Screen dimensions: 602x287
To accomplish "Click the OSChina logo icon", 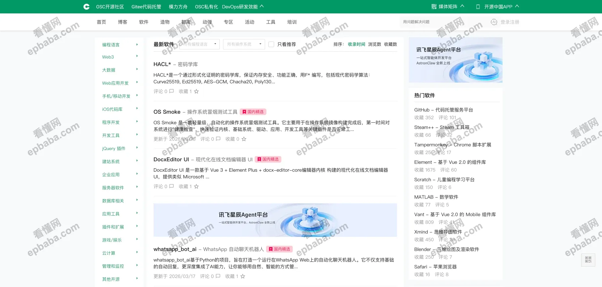I will tap(86, 7).
